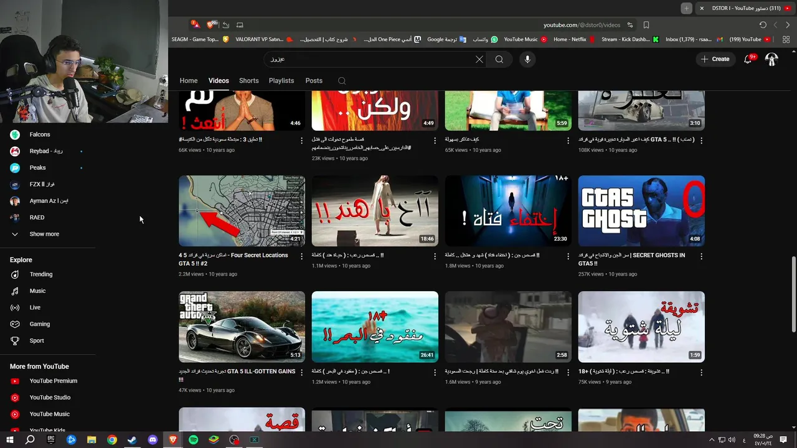797x448 pixels.
Task: Play the GTA5 GHOST video thumbnail
Action: (x=641, y=211)
